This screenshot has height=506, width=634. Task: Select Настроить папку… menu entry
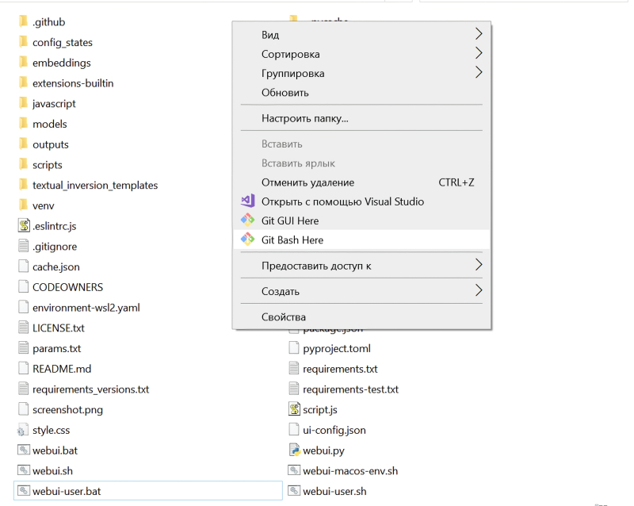click(x=304, y=118)
